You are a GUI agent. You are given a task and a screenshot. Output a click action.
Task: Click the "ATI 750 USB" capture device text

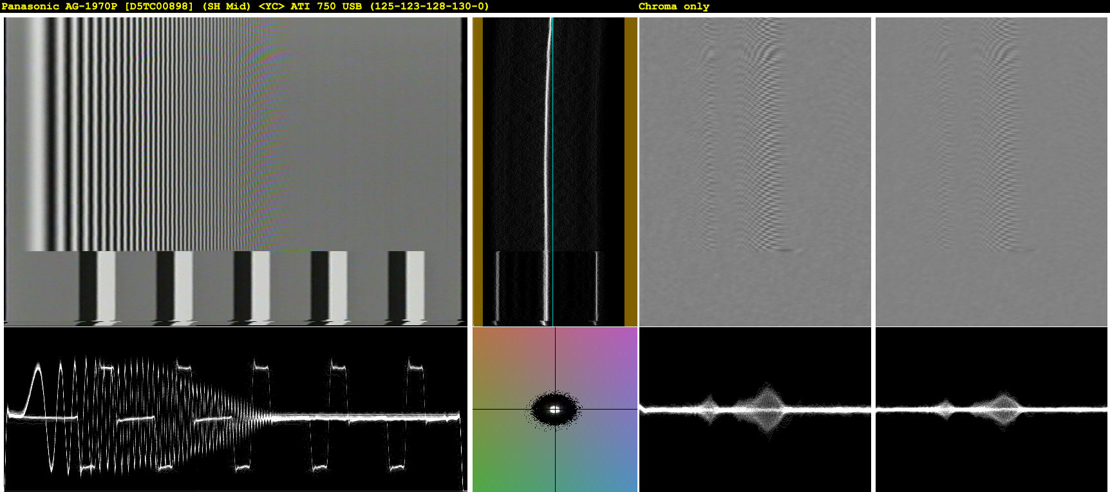tap(326, 6)
